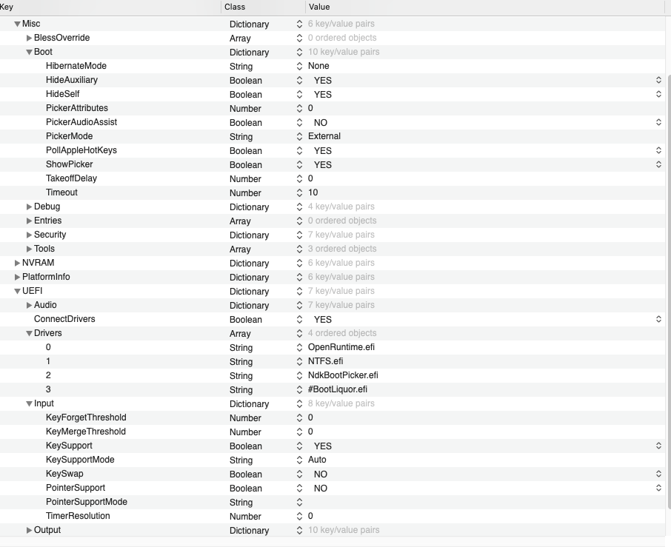Expand the NVRAM dictionary
The image size is (671, 547).
(17, 263)
